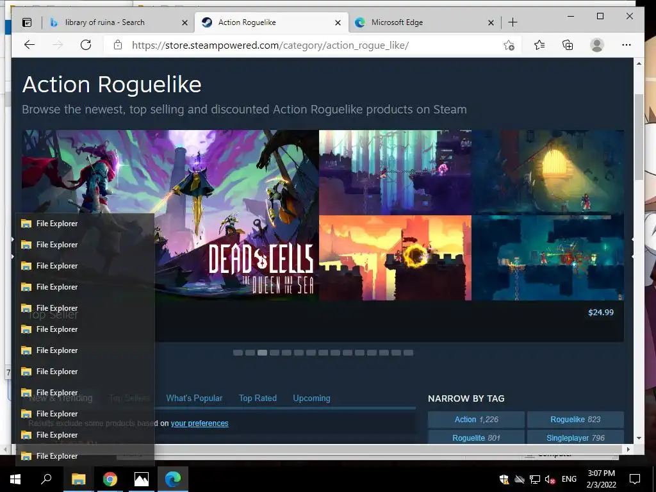Close the 'Microsoft Edge' tab

point(491,22)
